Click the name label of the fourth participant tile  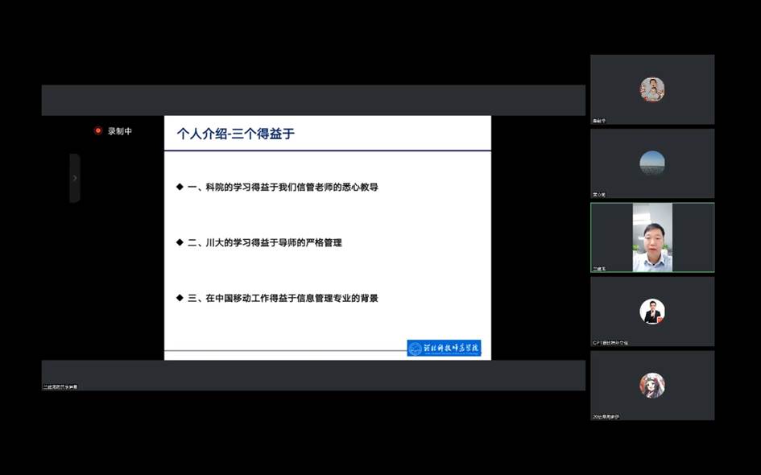point(610,342)
